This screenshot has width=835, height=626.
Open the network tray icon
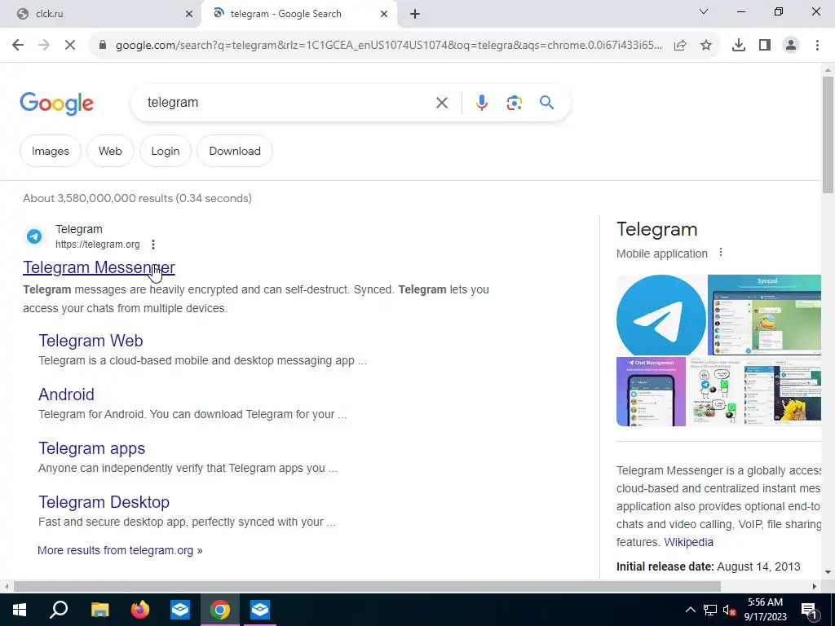pos(710,610)
